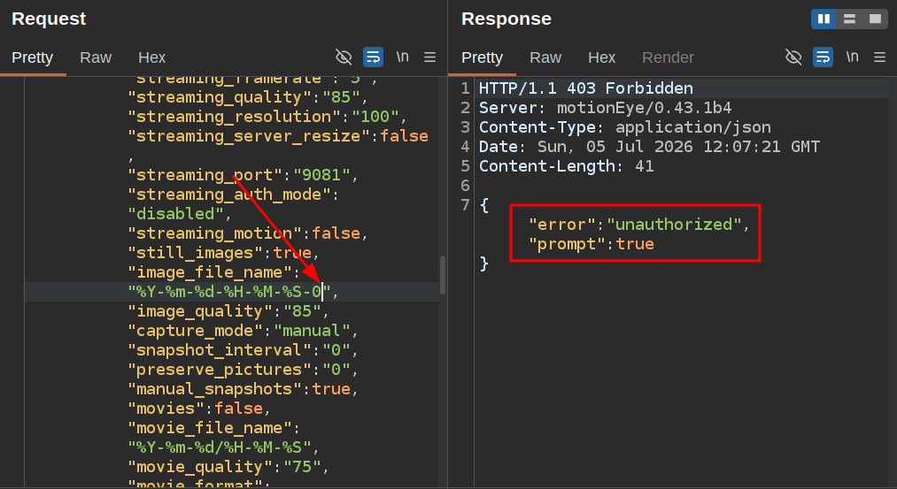
Task: Toggle hidden characters eye icon in Response
Action: click(793, 57)
